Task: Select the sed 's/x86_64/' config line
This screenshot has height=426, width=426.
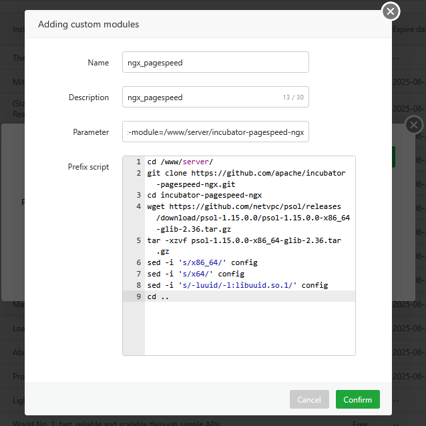Action: coord(202,262)
